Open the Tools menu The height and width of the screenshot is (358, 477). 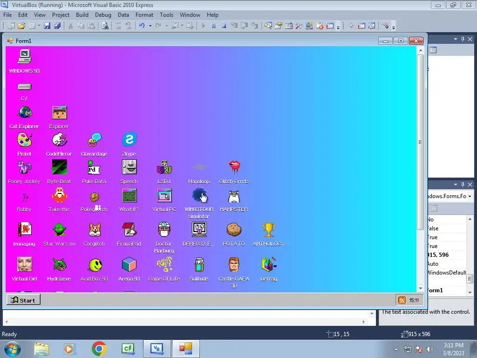167,15
